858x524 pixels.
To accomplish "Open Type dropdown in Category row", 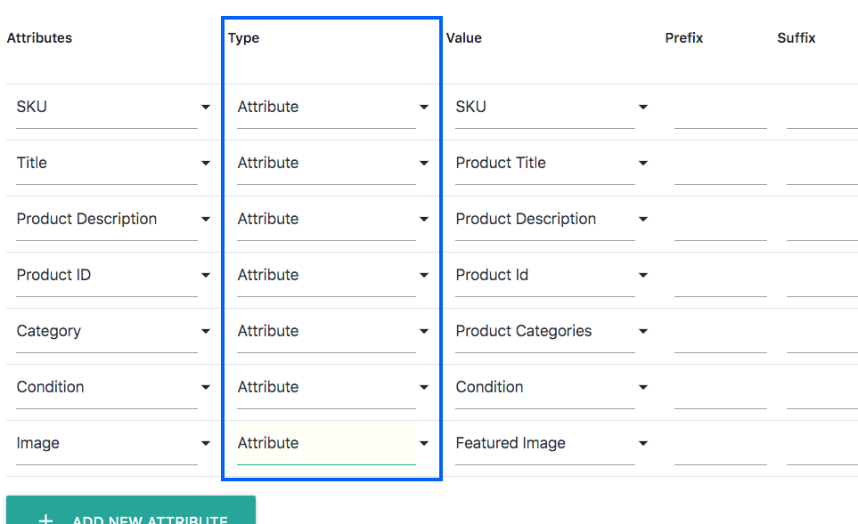I will 332,331.
